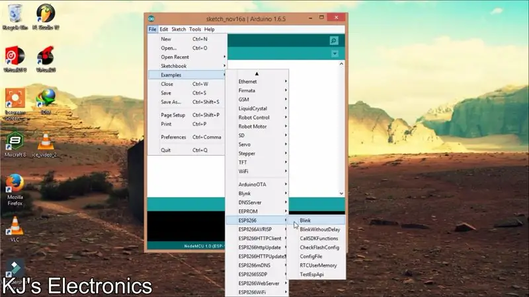Choose New from the File menu

click(187, 39)
